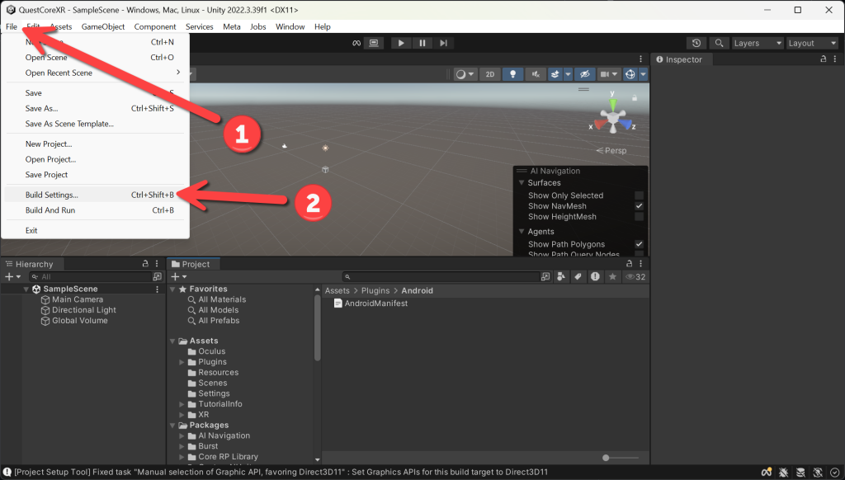Screen dimensions: 845x480
Task: Click the checkmark activity icon in the status bar
Action: [835, 473]
